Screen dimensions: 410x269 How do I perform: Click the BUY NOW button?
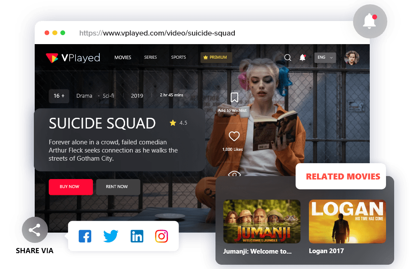[x=71, y=187]
